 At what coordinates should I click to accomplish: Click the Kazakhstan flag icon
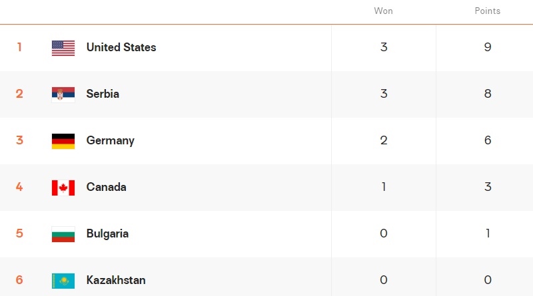[x=63, y=281]
